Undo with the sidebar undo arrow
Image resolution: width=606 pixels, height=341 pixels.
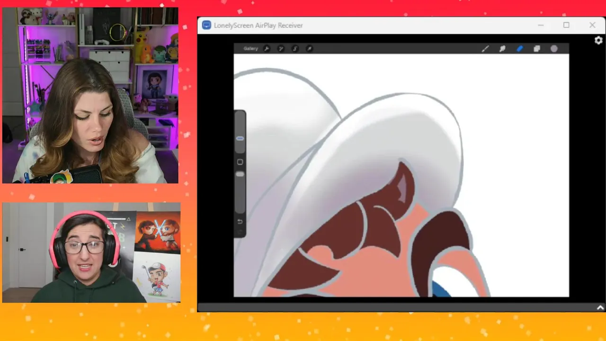click(x=240, y=222)
